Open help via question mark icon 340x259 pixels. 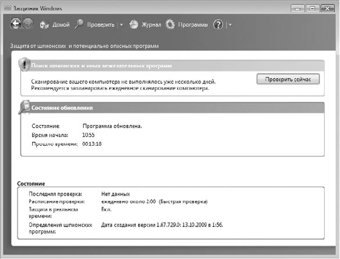(218, 24)
